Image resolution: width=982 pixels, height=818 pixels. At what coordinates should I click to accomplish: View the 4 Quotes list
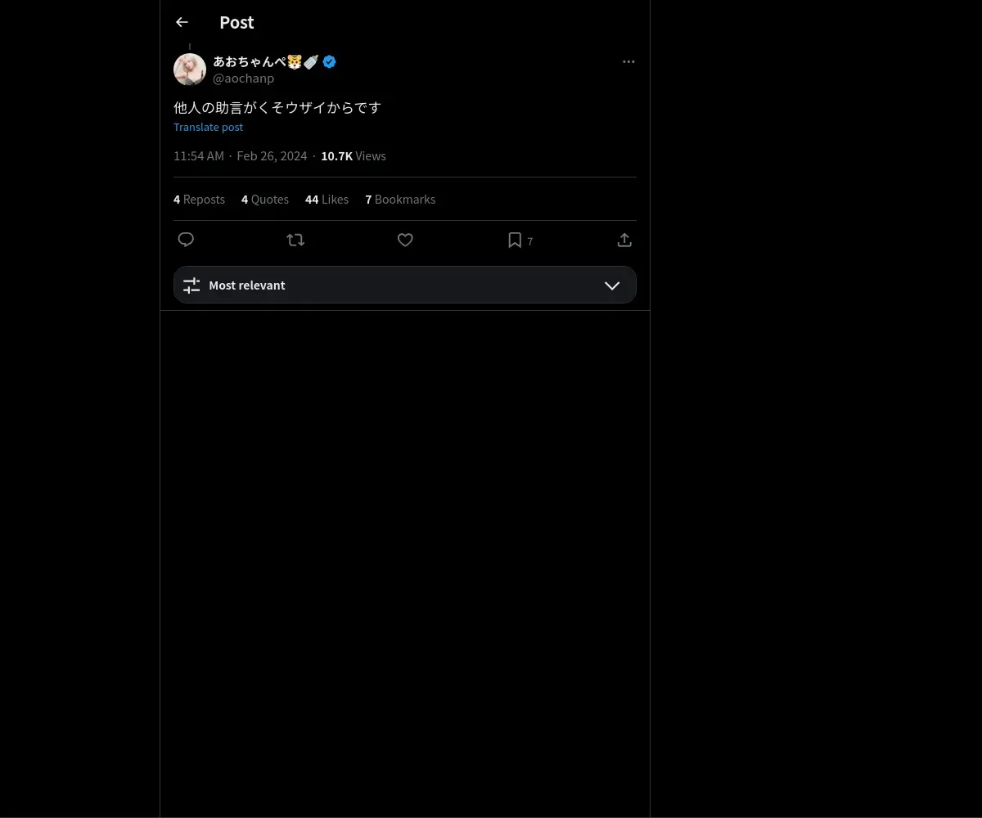click(x=265, y=200)
